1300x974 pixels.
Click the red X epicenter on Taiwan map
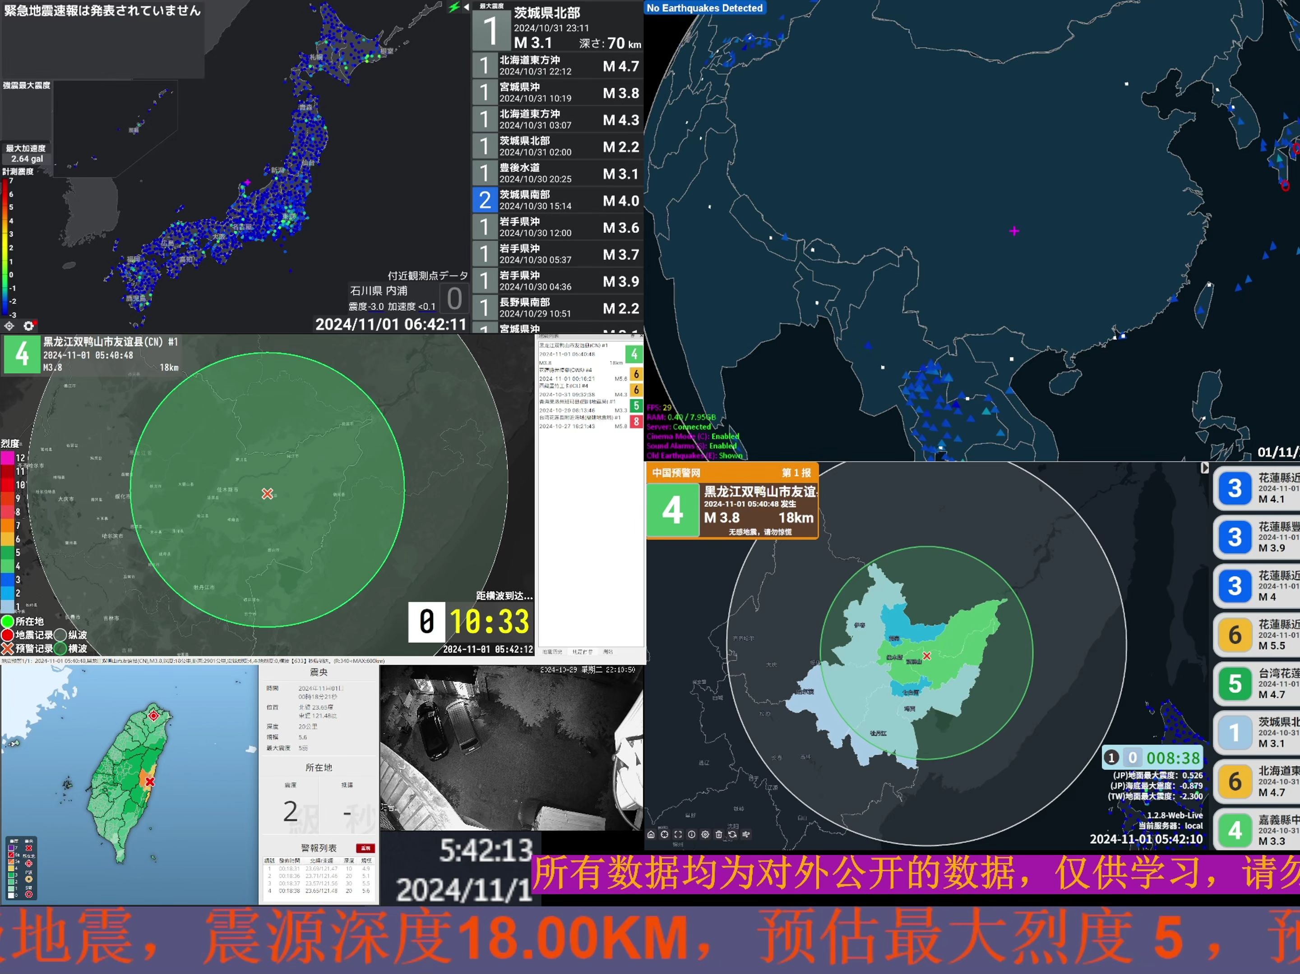[150, 782]
